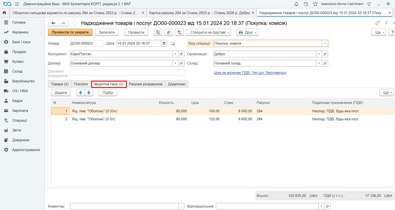Open the Друк print dropdown
Viewport: 395px width, 210px height.
[x=247, y=32]
